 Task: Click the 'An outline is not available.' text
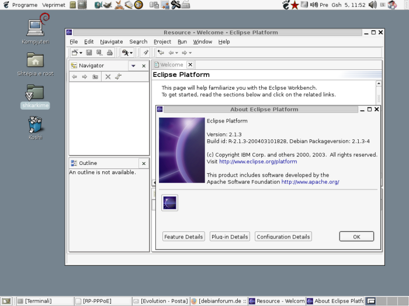coord(102,173)
